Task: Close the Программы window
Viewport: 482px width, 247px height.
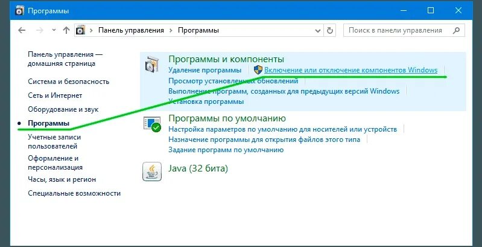Action: click(x=458, y=11)
